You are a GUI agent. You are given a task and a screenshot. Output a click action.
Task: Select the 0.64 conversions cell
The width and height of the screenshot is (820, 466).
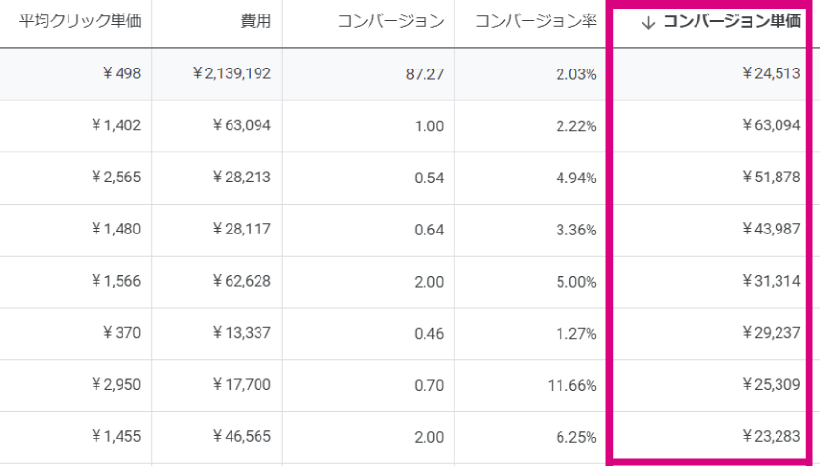[429, 230]
